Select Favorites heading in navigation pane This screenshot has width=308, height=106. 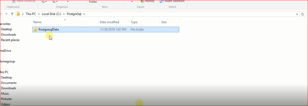(x=5, y=24)
